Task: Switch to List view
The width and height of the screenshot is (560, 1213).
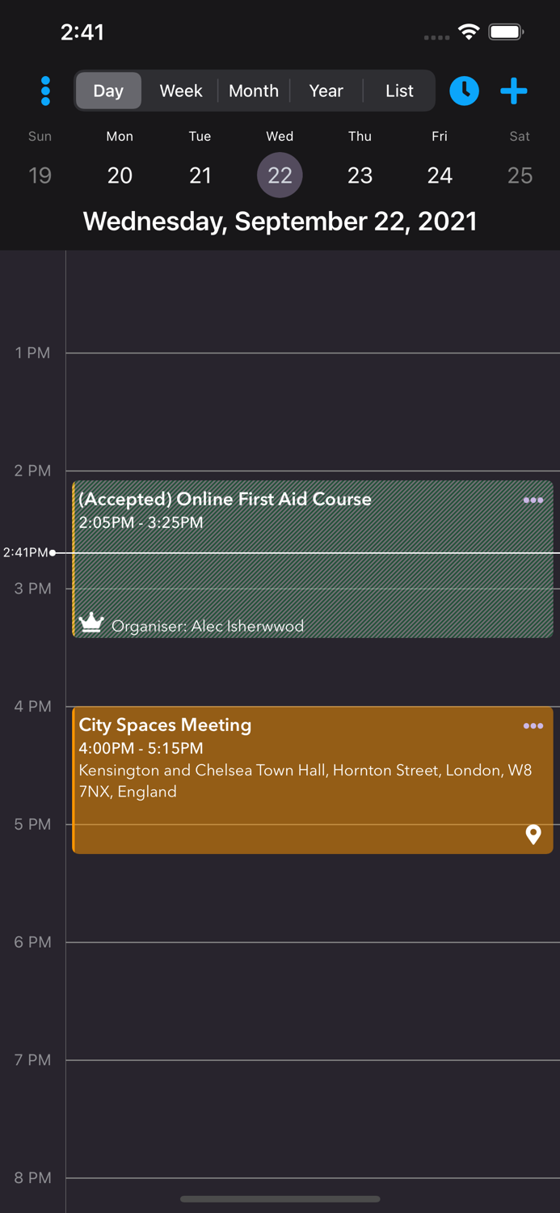Action: (x=398, y=91)
